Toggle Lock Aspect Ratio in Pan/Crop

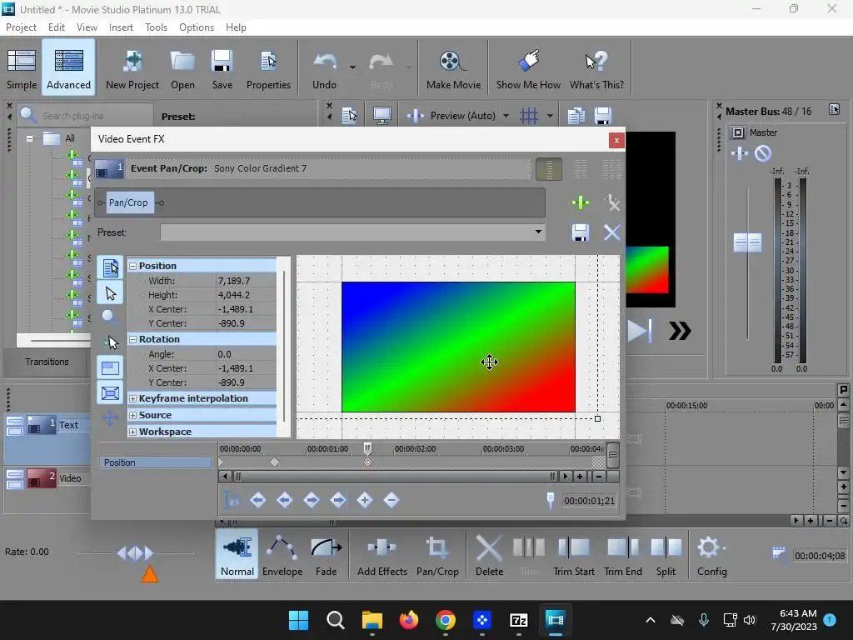point(111,367)
